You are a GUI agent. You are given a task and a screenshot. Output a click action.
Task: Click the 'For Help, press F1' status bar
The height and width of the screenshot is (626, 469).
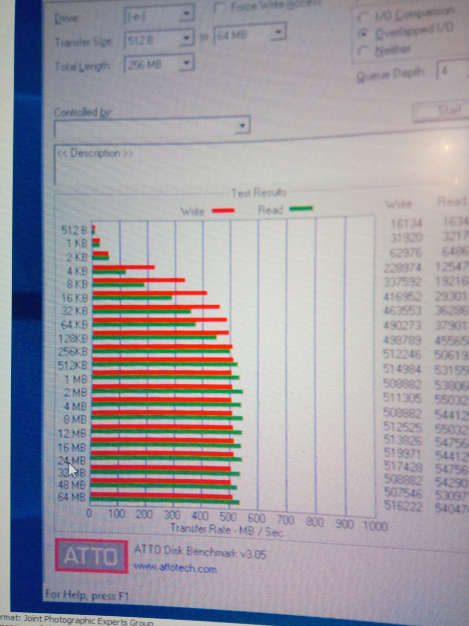81,595
